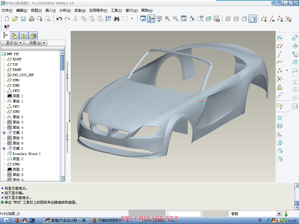Open a file using the folder icon
Image resolution: width=299 pixels, height=224 pixels.
[x=15, y=19]
